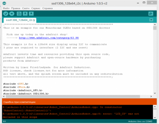
Task: Minimize the Arduino window
Action: click(x=138, y=3)
